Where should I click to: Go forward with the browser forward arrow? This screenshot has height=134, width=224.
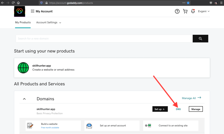(x=8, y=3)
